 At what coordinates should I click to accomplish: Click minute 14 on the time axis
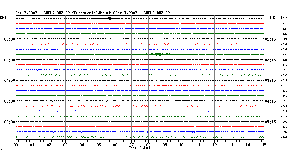pos(248,145)
